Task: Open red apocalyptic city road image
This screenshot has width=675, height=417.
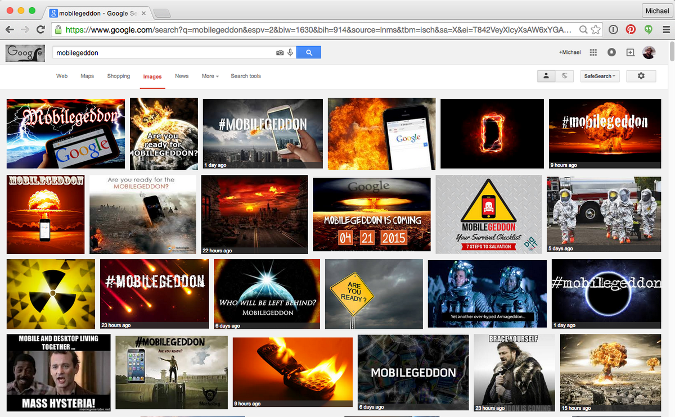Action: point(254,215)
